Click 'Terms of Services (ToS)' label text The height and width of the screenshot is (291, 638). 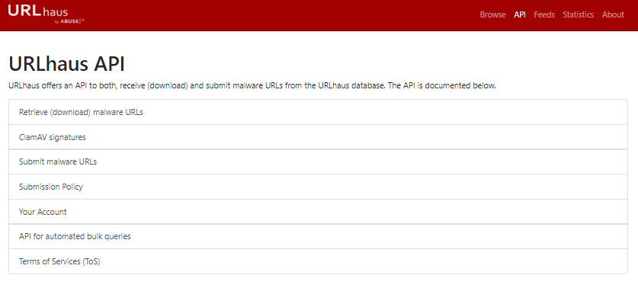(59, 261)
